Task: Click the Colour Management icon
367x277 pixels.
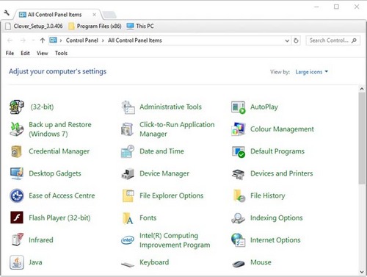Action: pyautogui.click(x=238, y=129)
